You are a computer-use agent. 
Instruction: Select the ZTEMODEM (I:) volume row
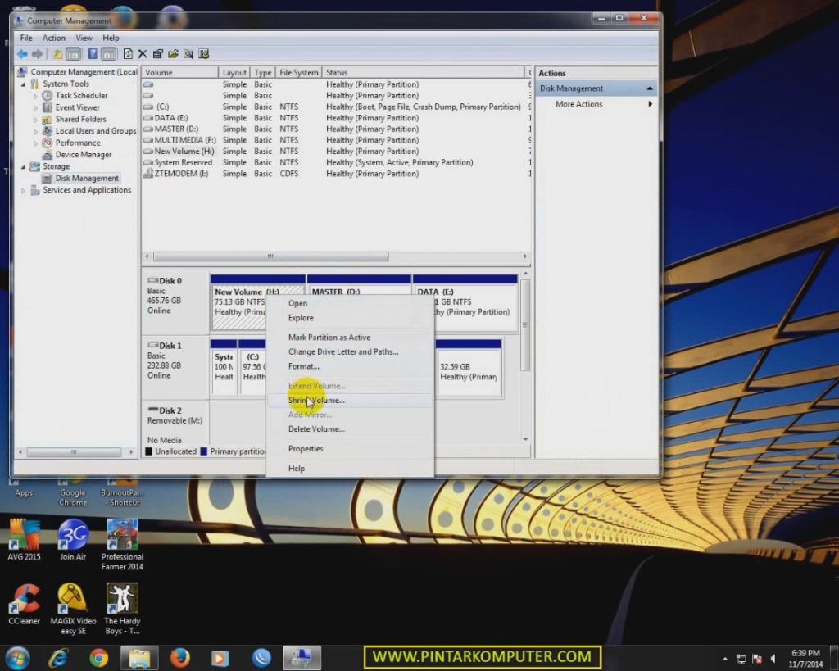(336, 174)
